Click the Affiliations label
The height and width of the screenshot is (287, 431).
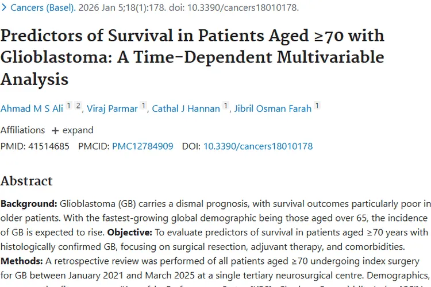[22, 130]
